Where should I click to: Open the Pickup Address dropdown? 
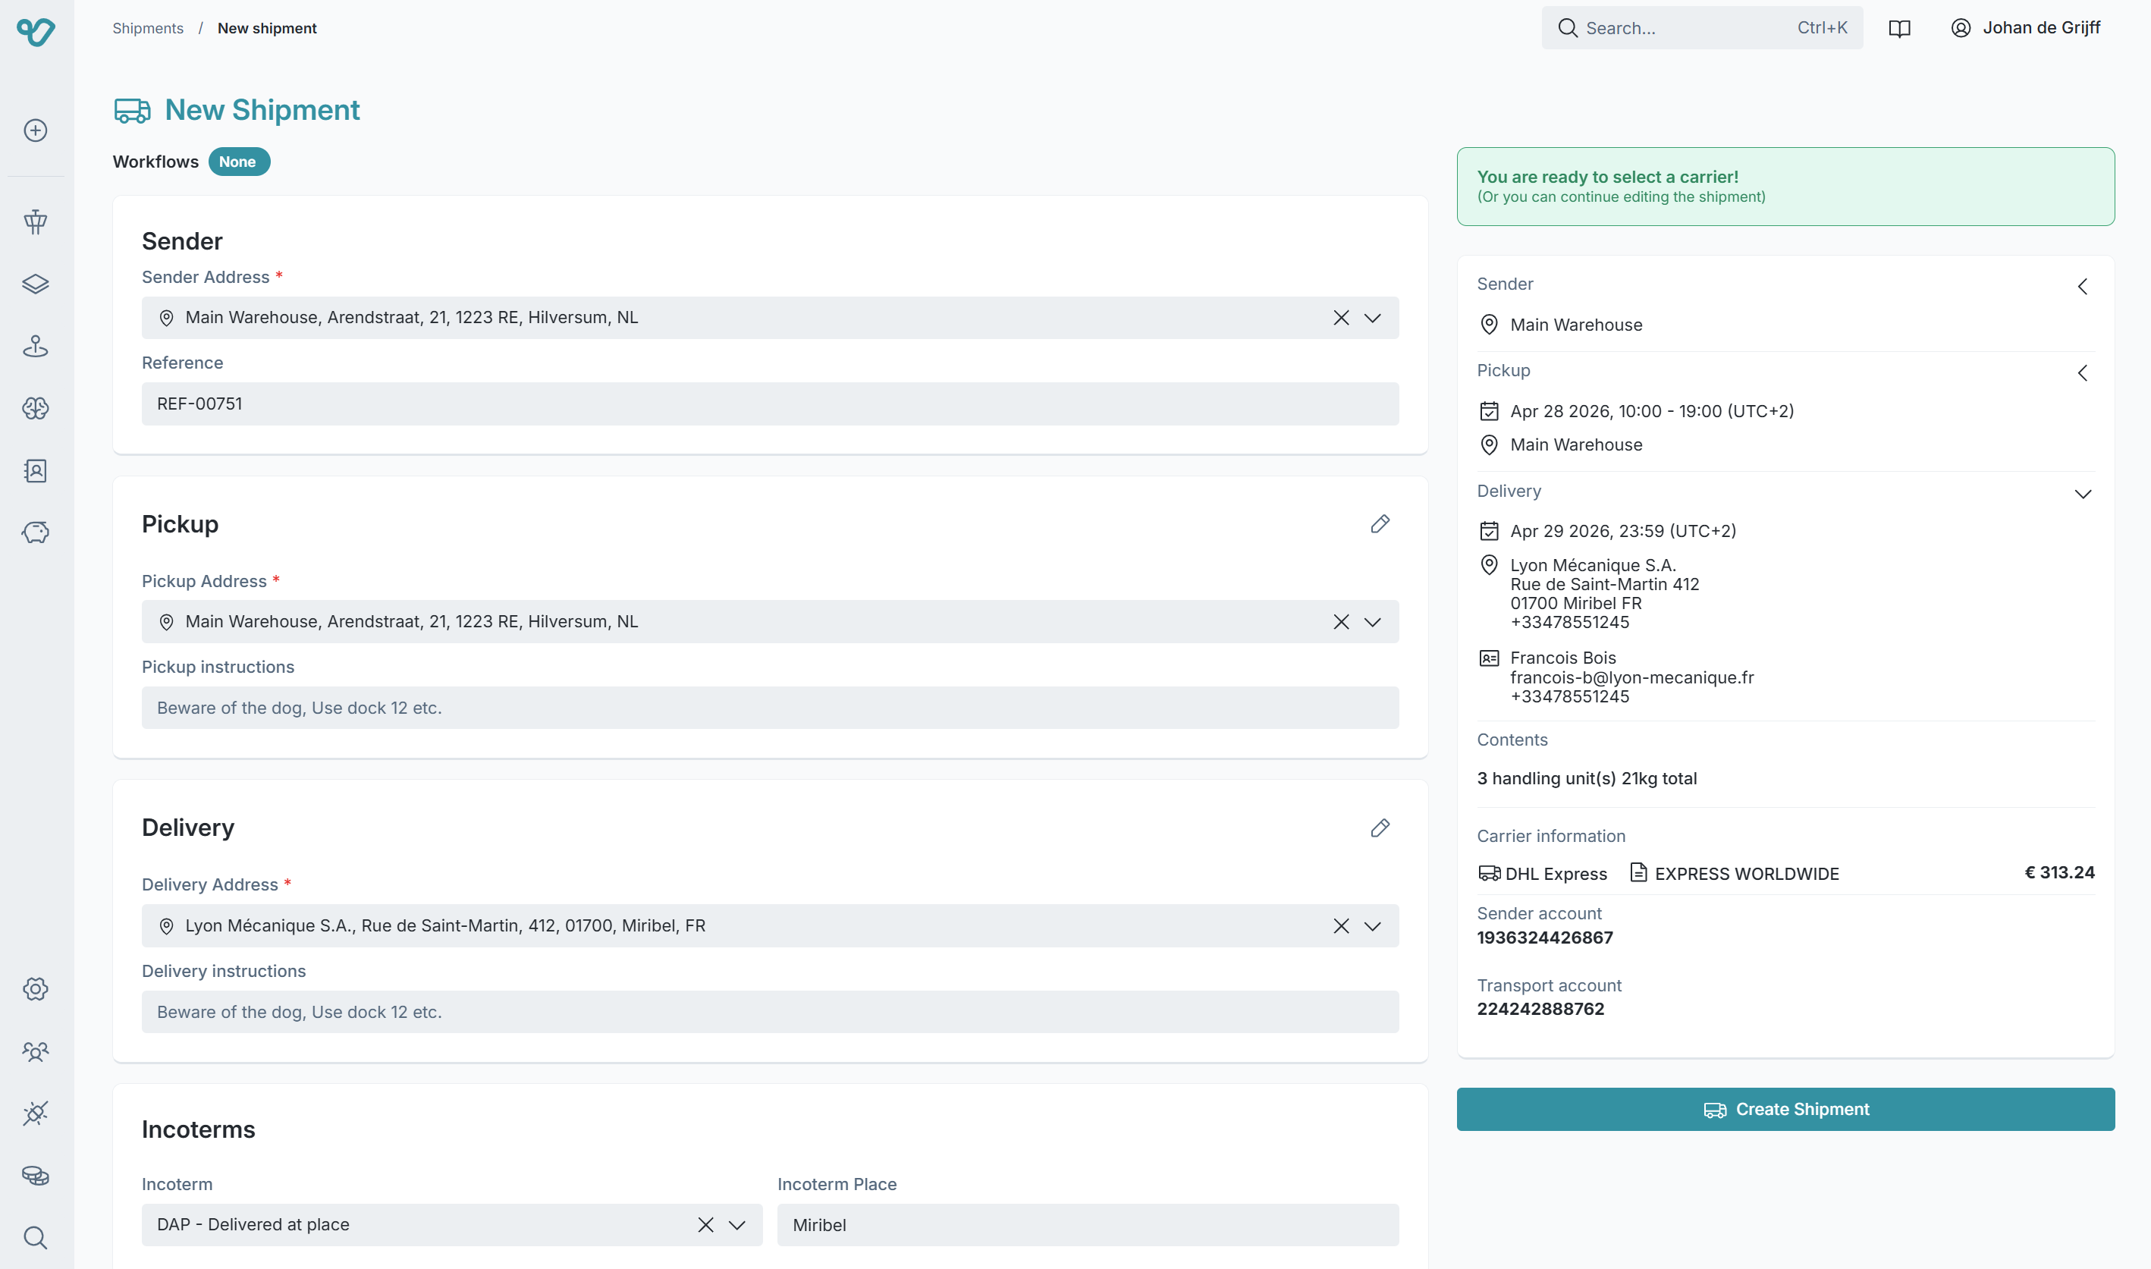coord(1372,622)
